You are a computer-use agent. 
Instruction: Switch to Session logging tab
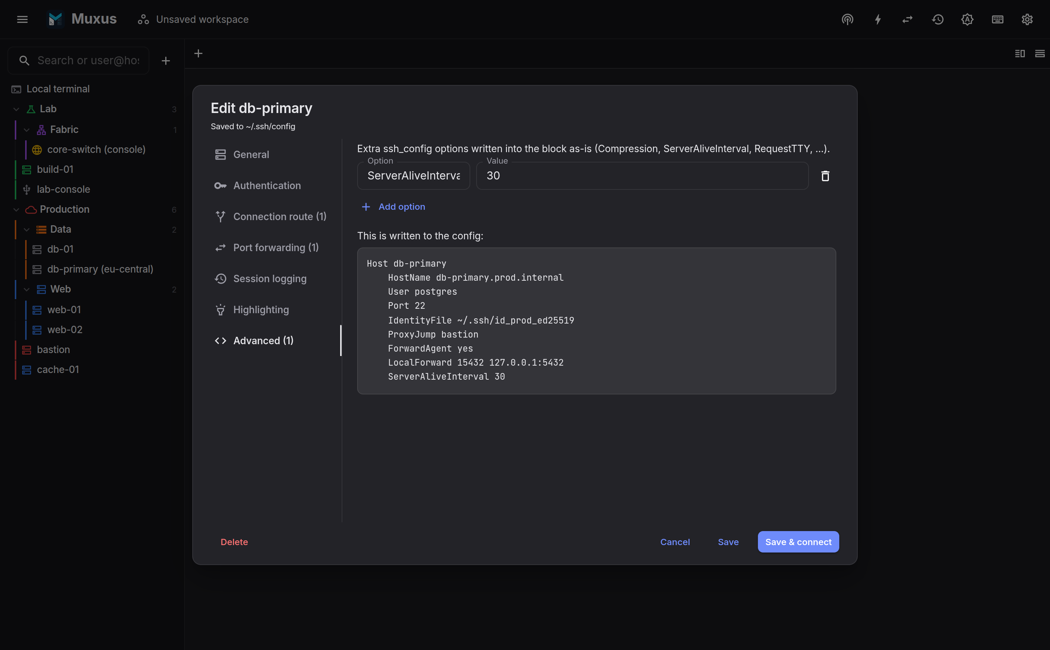coord(275,278)
